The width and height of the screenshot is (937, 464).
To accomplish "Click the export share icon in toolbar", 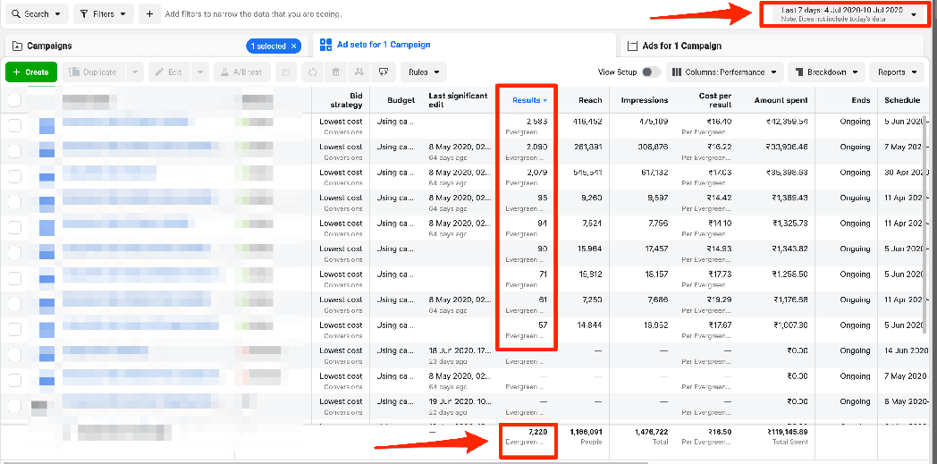I will point(383,72).
